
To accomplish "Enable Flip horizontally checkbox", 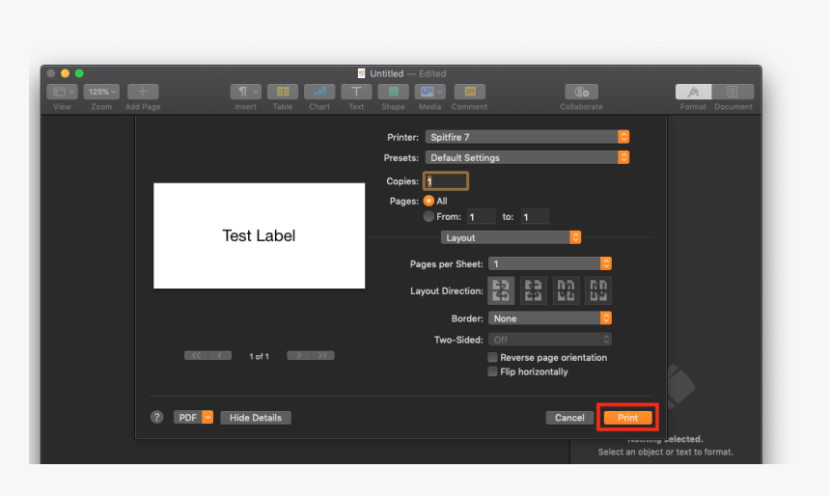I will pyautogui.click(x=493, y=372).
